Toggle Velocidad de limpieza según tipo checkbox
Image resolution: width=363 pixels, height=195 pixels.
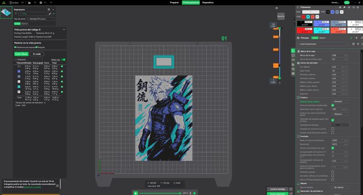pos(333,120)
